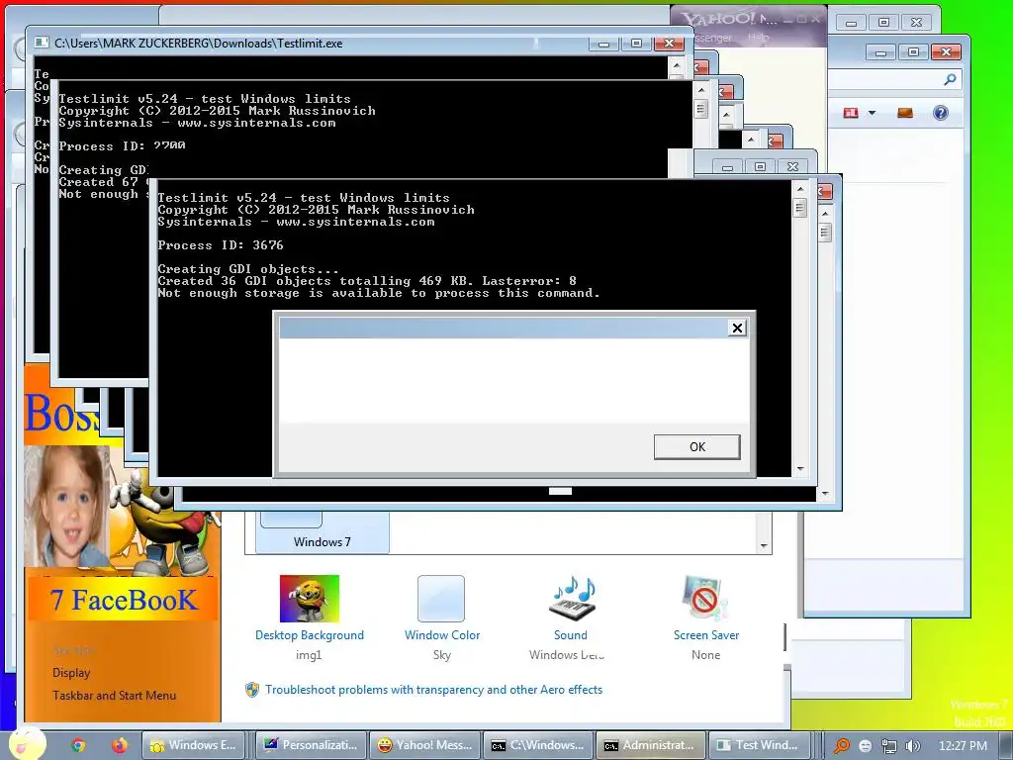Click the smiley face tray icon
This screenshot has height=760, width=1013.
(x=865, y=746)
